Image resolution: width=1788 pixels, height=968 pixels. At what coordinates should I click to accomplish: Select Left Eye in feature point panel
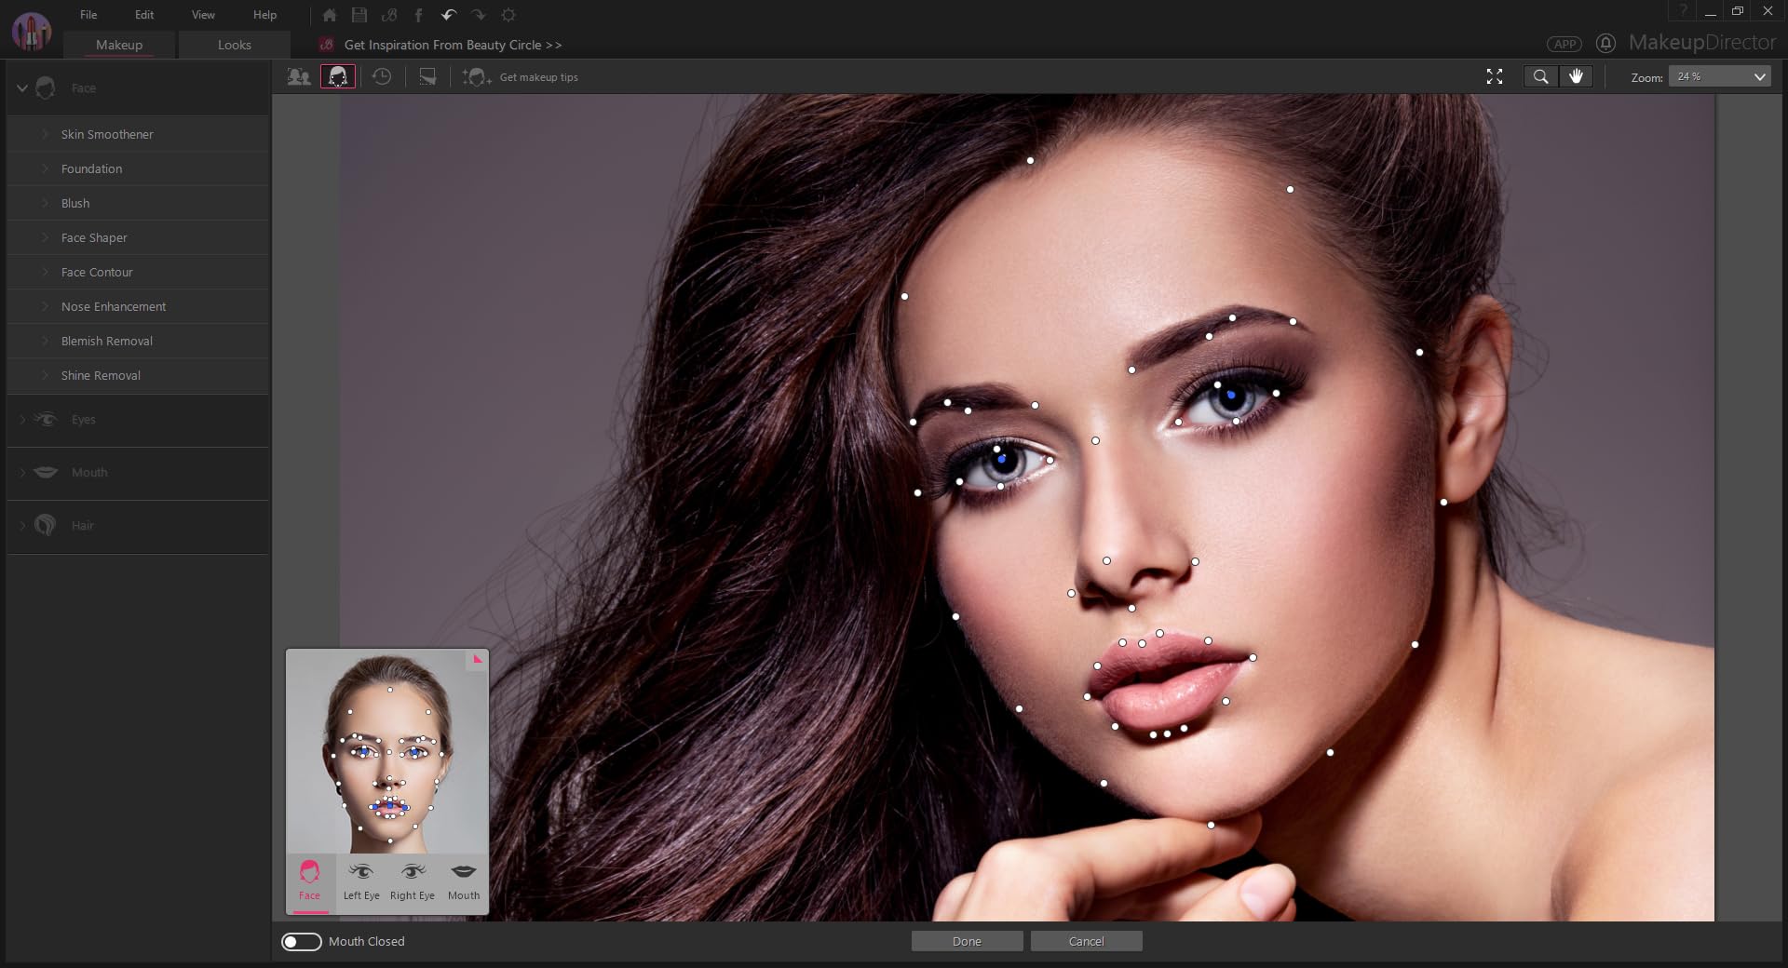click(361, 881)
